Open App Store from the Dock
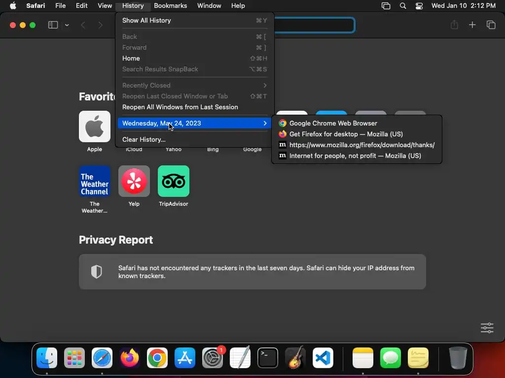The image size is (505, 378). [185, 358]
